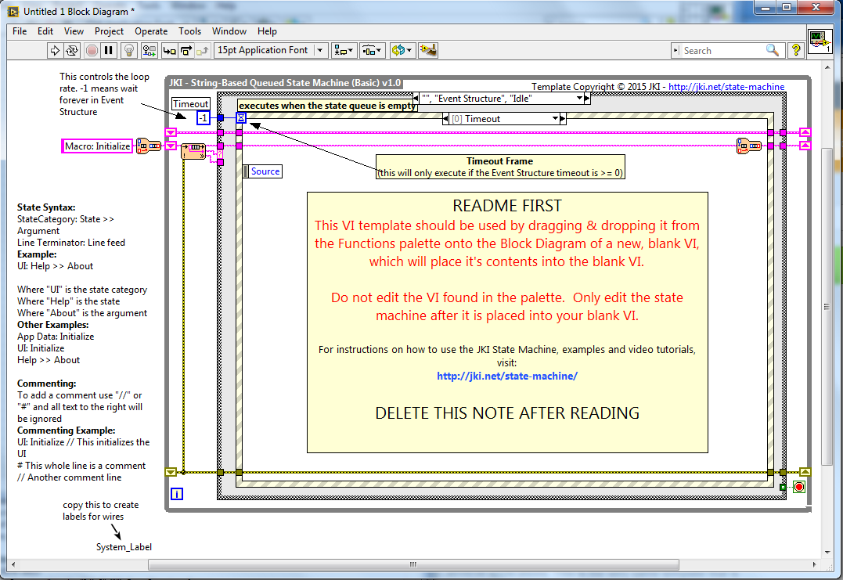Click the hourglass Timeout terminal
Screen dimensions: 843x580
point(241,117)
